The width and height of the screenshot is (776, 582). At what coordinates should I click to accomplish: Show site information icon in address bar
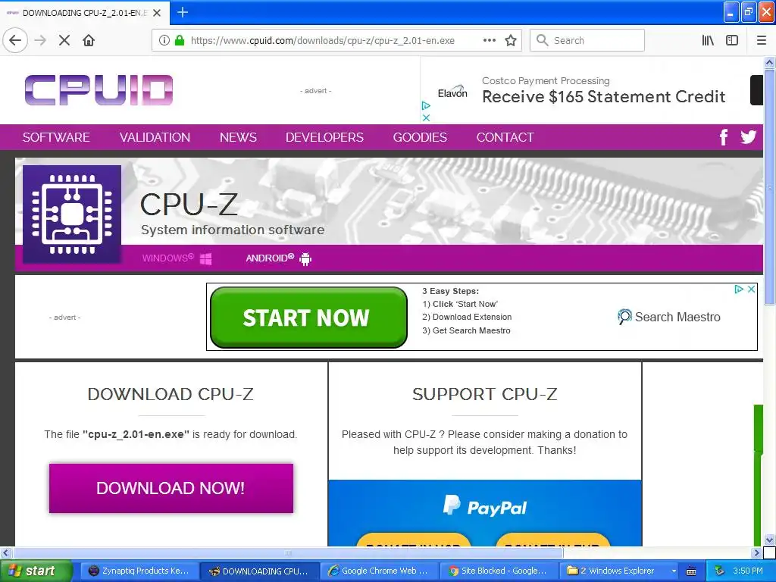pos(164,41)
